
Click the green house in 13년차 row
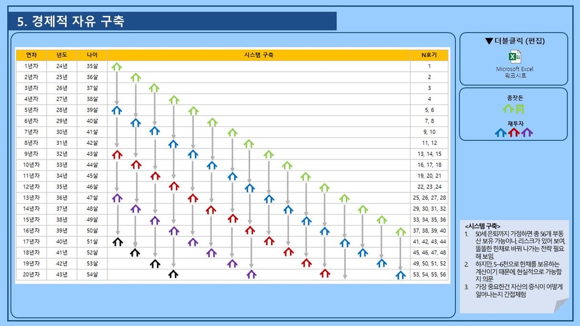point(344,198)
